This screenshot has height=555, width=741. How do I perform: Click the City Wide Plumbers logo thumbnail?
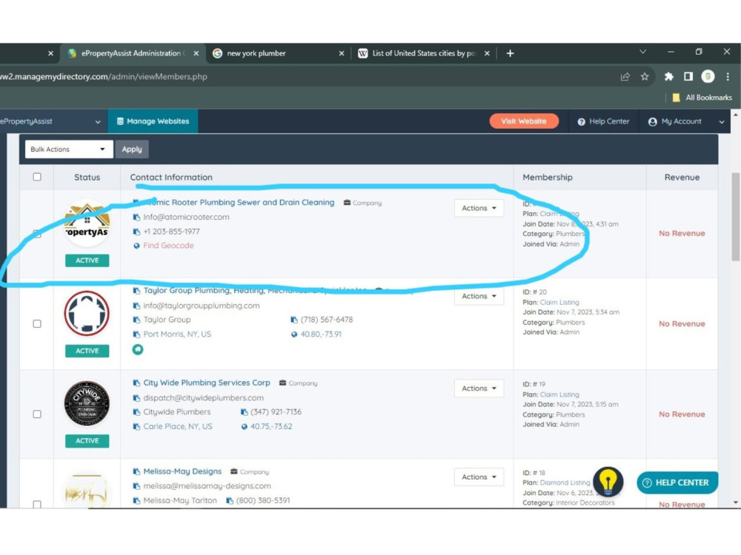point(87,403)
